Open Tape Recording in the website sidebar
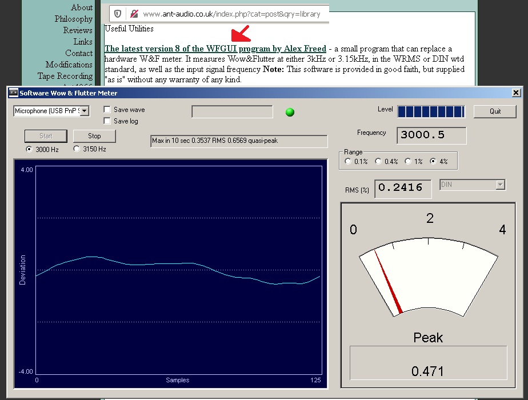Screen dimensions: 528x400 tap(65, 76)
